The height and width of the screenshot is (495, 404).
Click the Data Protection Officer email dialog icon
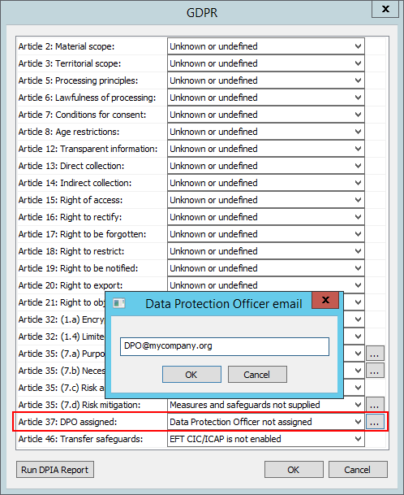click(x=119, y=303)
